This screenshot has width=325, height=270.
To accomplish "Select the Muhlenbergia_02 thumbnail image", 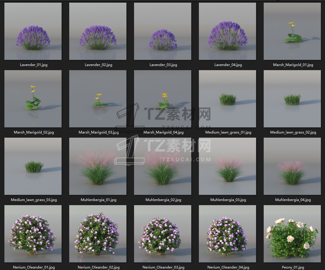I will pos(163,166).
